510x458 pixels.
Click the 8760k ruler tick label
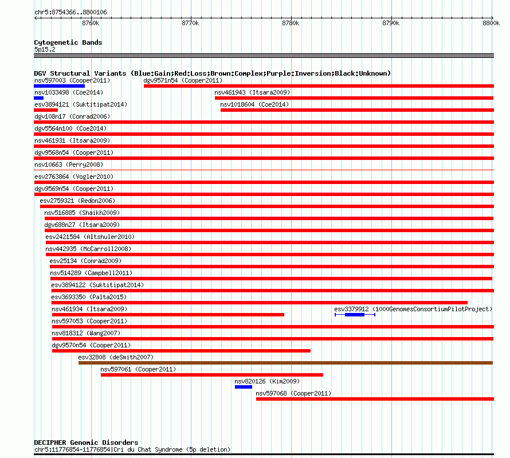[x=91, y=23]
